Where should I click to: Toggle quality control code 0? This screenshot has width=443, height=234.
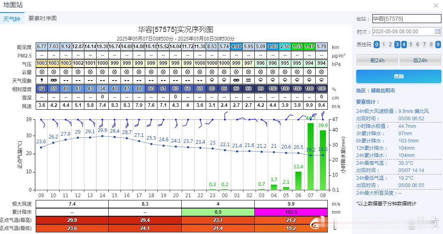click(x=376, y=44)
